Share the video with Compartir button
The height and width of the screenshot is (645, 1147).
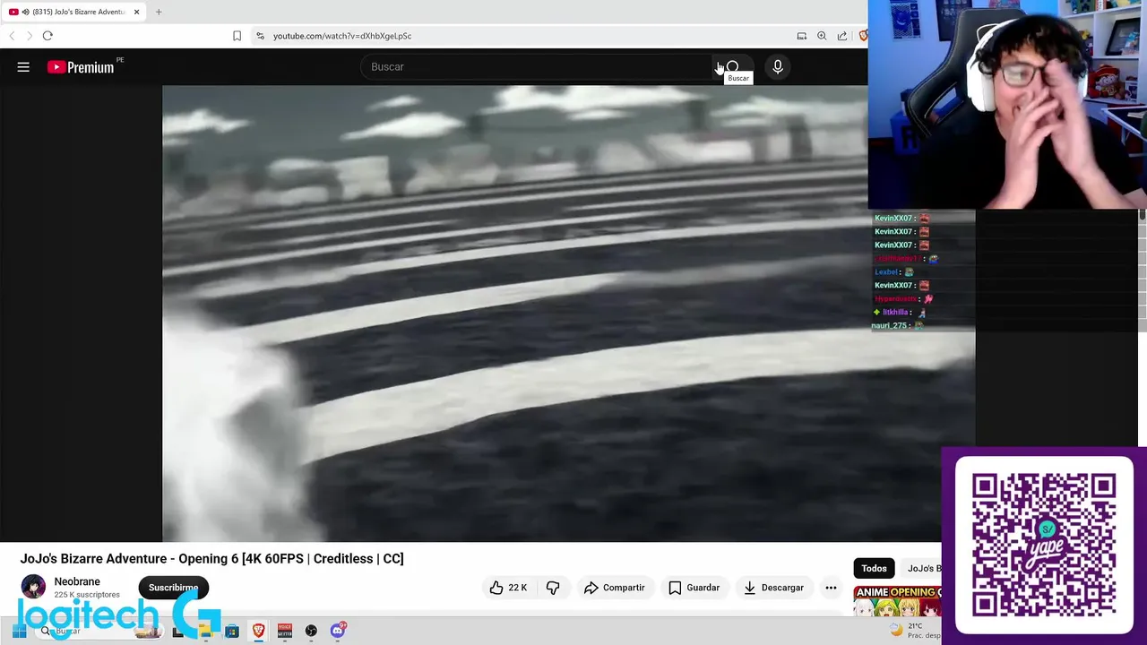pos(614,588)
